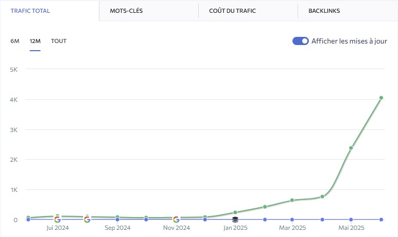Image resolution: width=398 pixels, height=237 pixels.
Task: Show the TOUT time range
Action: point(59,41)
